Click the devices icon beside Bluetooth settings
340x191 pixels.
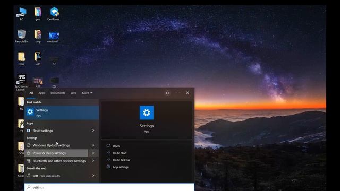(28, 161)
